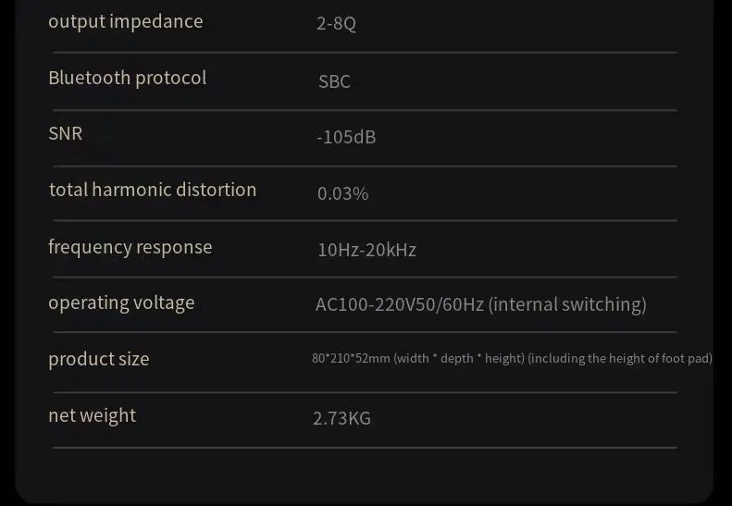Click the "frequency response" label
This screenshot has width=732, height=506.
click(130, 247)
